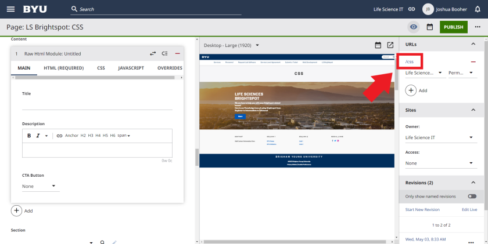
Task: Open the Desktop - Large (1920) preview size dropdown
Action: [231, 45]
